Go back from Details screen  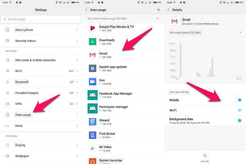coord(169,10)
